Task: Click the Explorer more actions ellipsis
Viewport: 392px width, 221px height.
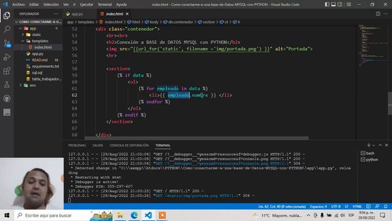Action: point(56,14)
